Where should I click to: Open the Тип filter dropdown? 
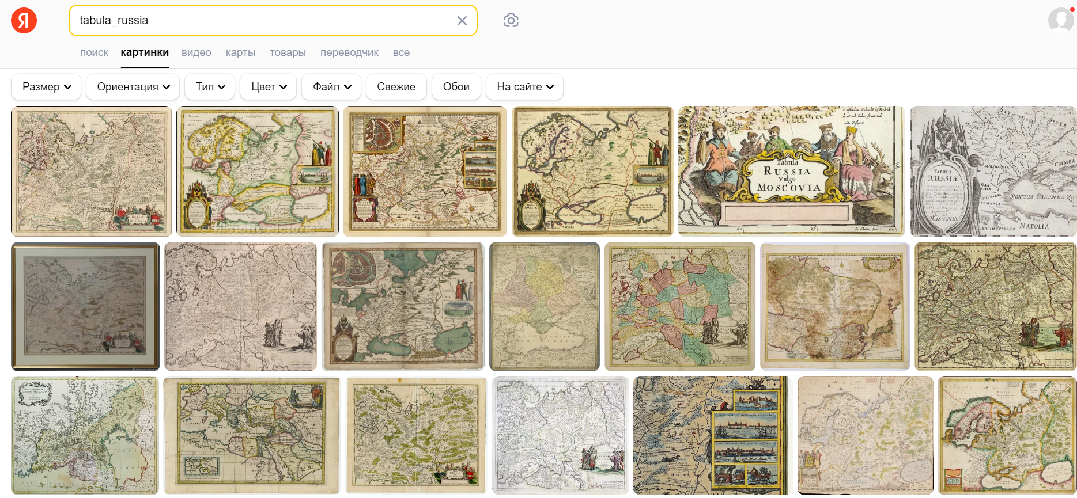[x=210, y=86]
